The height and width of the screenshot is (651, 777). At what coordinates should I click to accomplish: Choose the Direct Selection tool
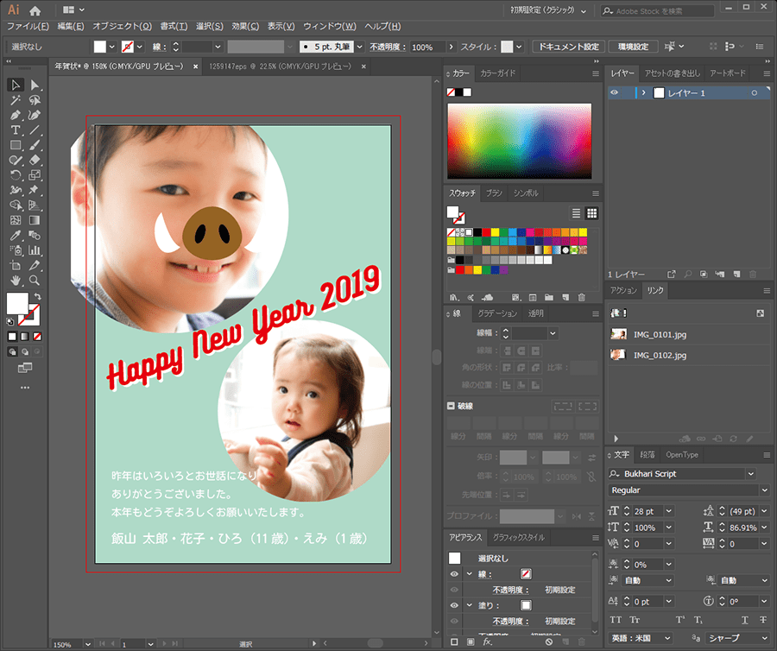(35, 85)
